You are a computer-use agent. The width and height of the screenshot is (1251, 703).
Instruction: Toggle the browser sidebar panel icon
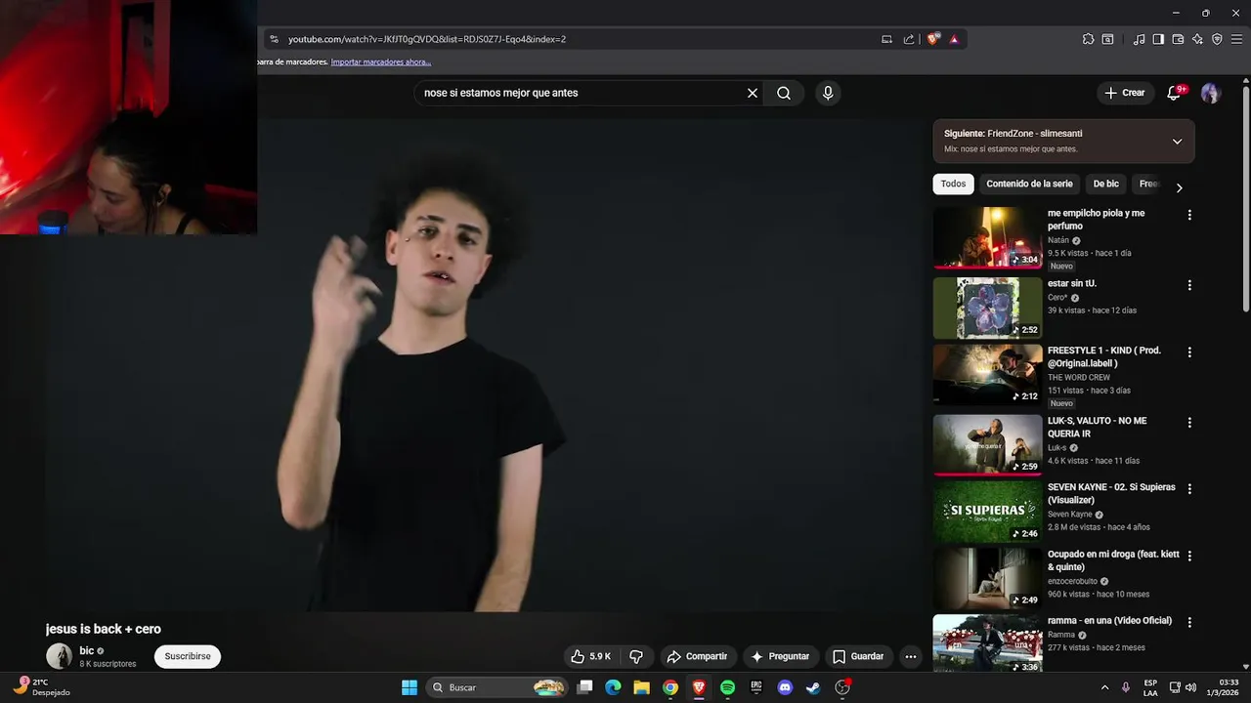point(1158,39)
